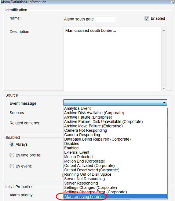Click description scrollbar down arrow
The width and height of the screenshot is (175, 201).
coord(164,89)
